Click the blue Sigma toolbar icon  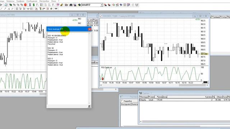pos(30,5)
